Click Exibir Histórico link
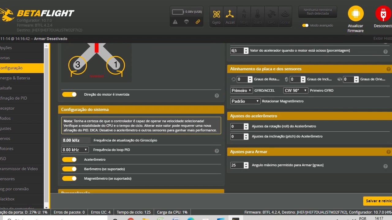The height and width of the screenshot is (220, 392). click(383, 38)
